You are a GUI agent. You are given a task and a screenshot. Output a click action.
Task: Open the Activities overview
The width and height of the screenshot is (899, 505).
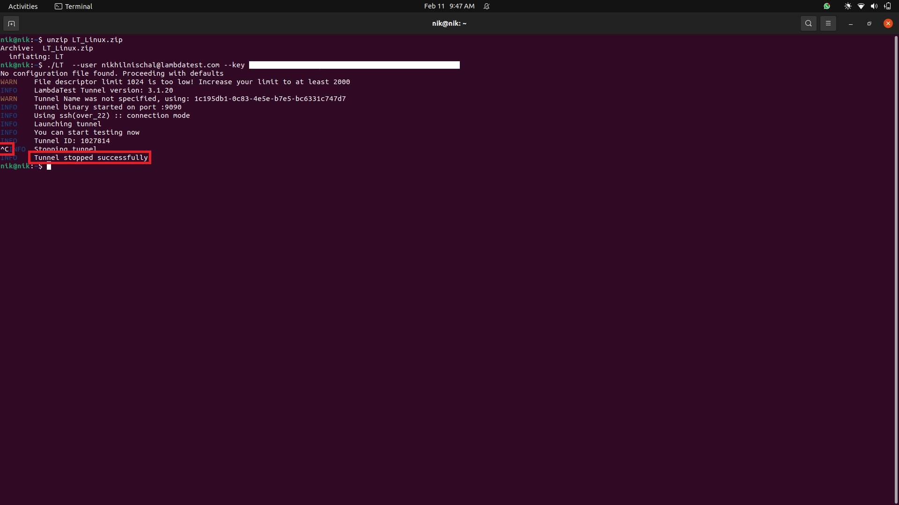pyautogui.click(x=22, y=6)
